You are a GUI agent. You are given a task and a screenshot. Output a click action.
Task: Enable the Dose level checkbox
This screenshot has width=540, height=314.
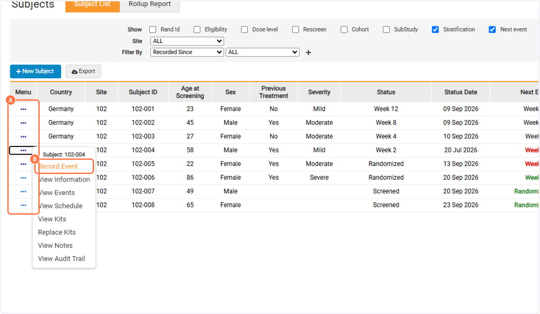pos(244,30)
